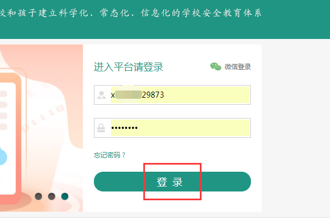This screenshot has width=330, height=220.
Task: Click the blurred part of the username
Action: (128, 95)
